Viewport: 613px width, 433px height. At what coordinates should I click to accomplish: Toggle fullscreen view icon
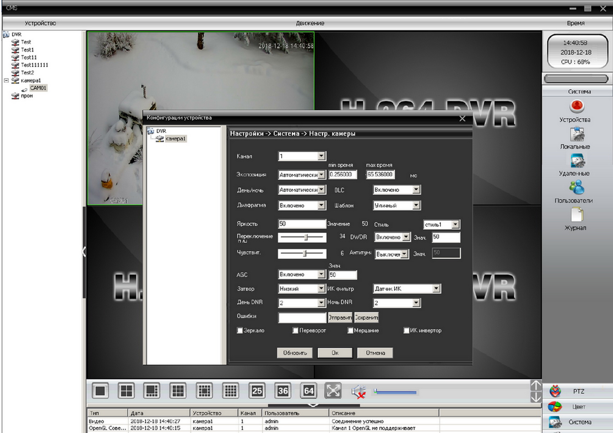click(333, 391)
